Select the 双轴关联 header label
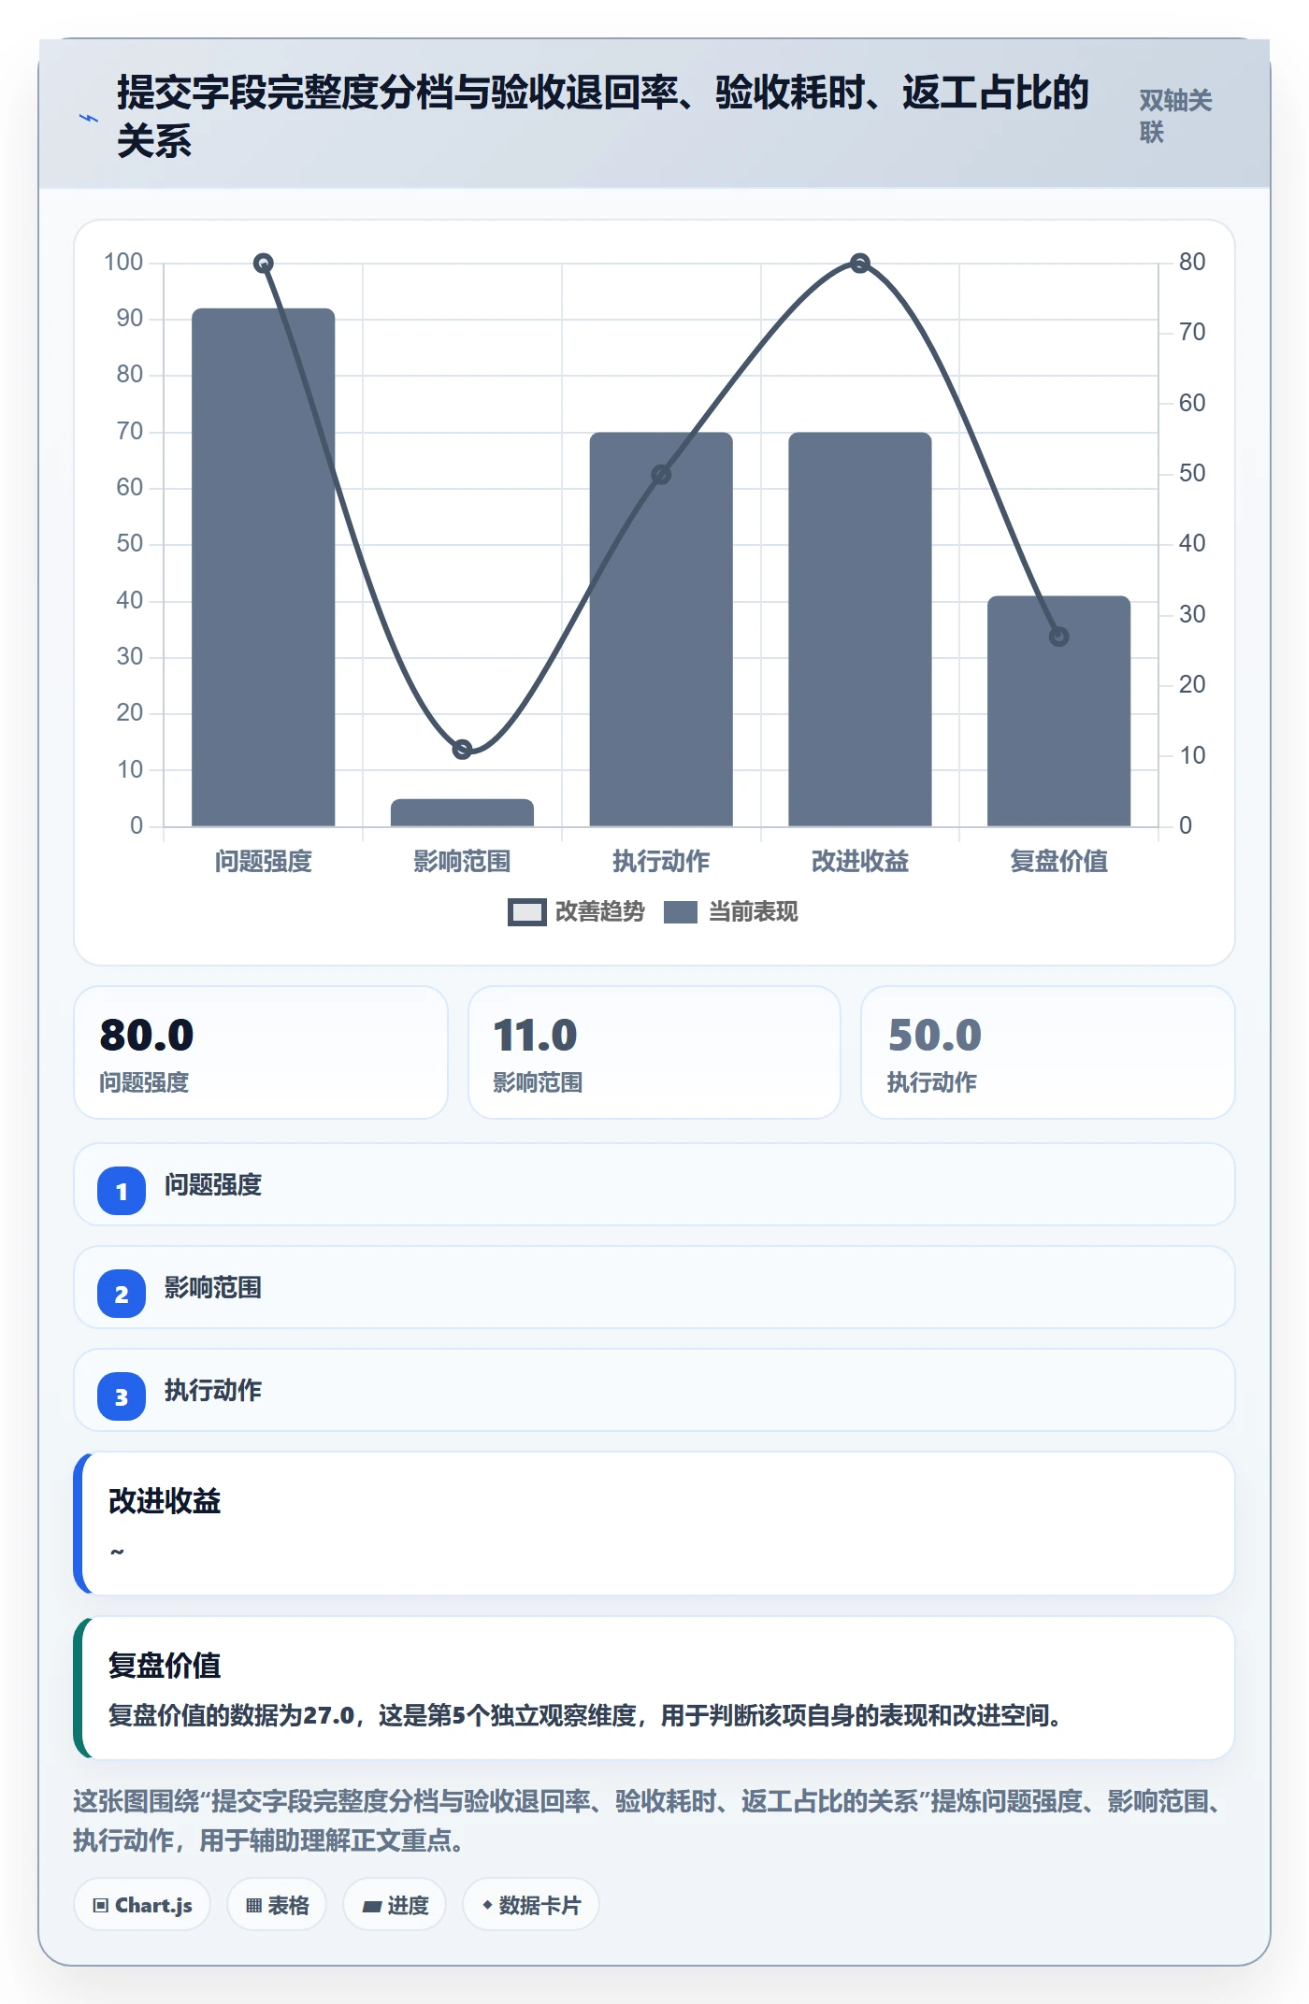Viewport: 1309px width, 2004px height. point(1175,116)
